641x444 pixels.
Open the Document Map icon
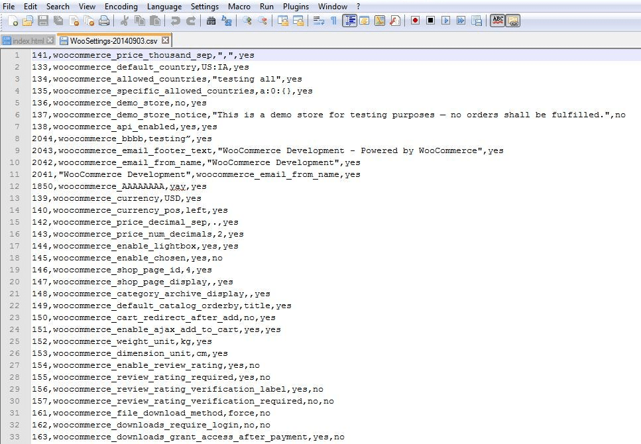coord(380,21)
